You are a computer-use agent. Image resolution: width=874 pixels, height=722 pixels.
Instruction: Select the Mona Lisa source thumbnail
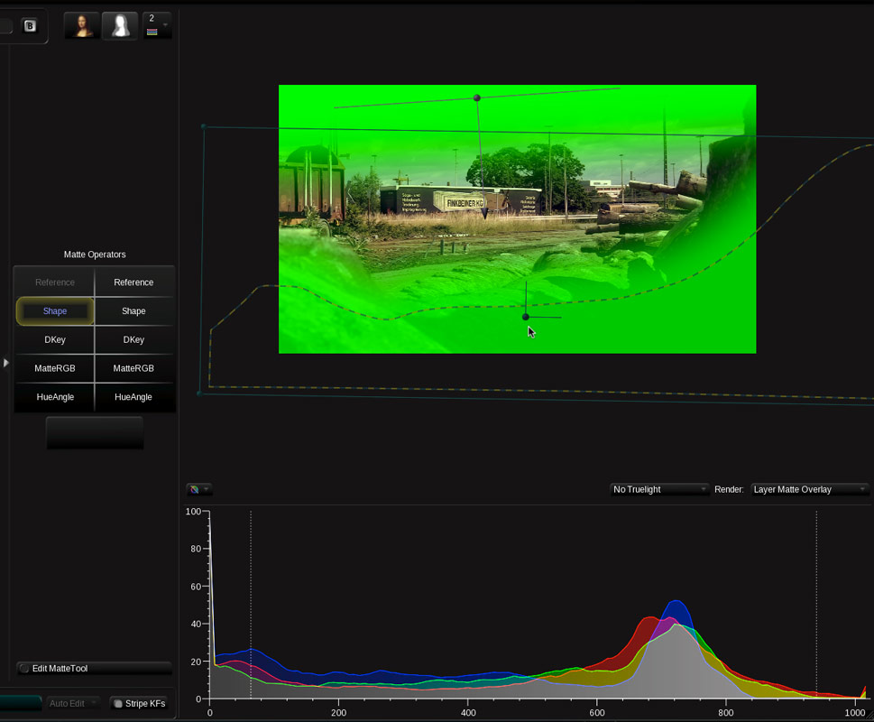click(82, 25)
